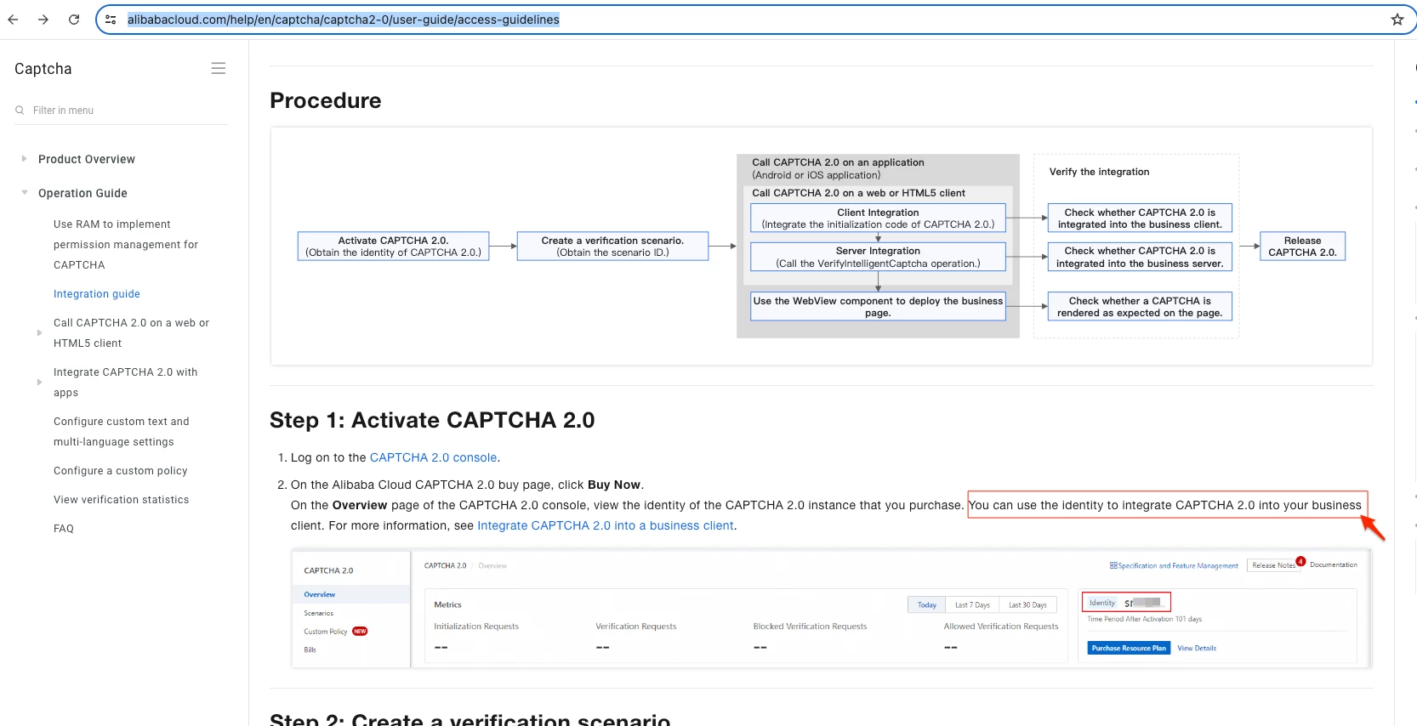Open Configure a custom policy page
Image resolution: width=1417 pixels, height=726 pixels.
click(x=121, y=471)
